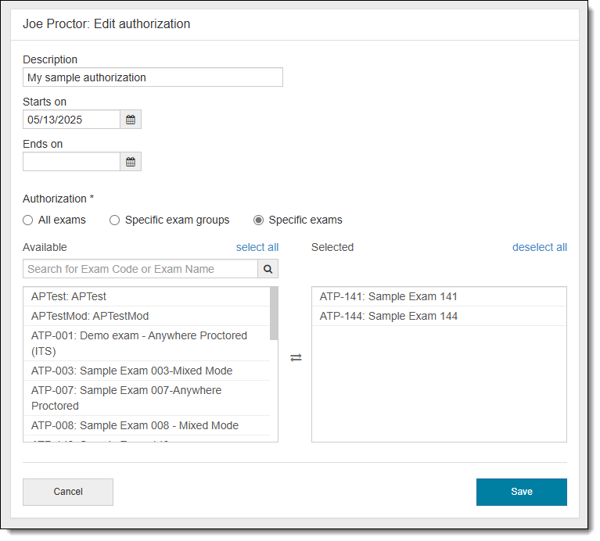This screenshot has width=600, height=541.
Task: Click the Starts on date field
Action: click(71, 120)
